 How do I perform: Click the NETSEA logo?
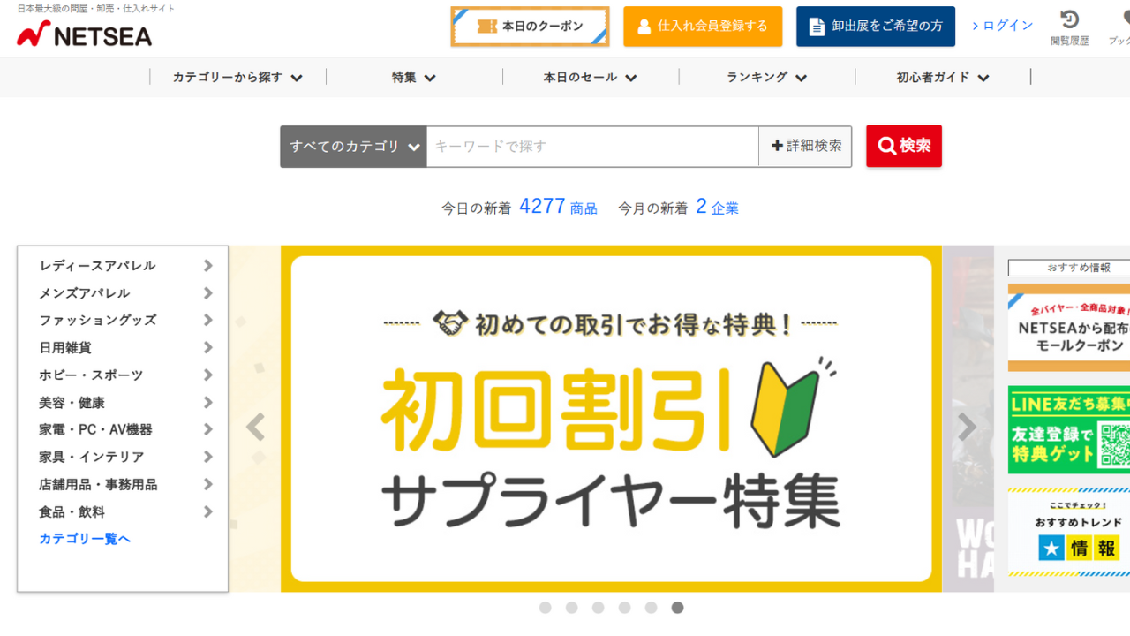click(85, 35)
